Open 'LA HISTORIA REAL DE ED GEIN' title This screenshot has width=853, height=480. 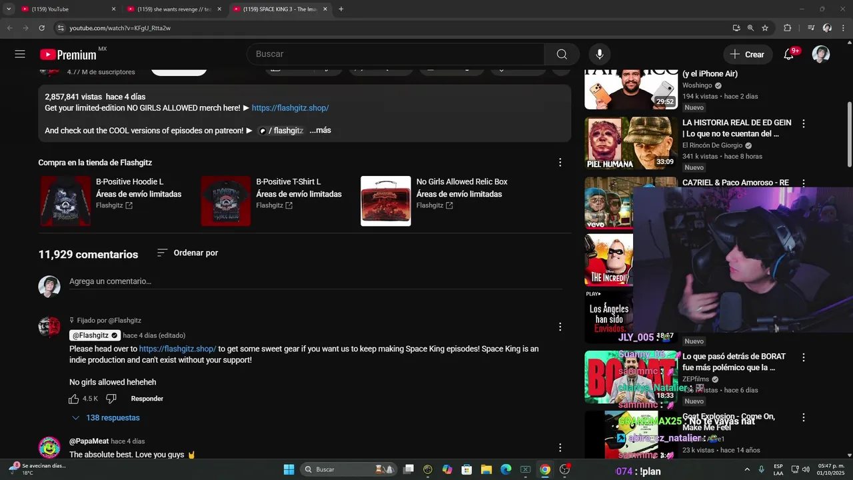[737, 128]
